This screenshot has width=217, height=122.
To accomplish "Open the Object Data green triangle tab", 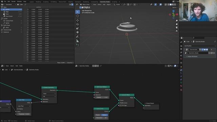I will pos(181,83).
